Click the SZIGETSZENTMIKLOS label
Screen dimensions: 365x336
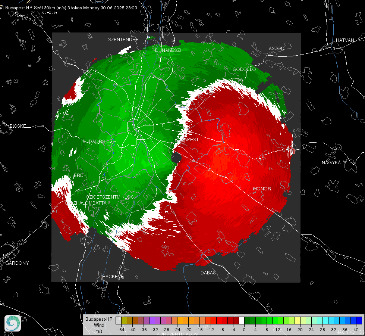click(x=110, y=197)
